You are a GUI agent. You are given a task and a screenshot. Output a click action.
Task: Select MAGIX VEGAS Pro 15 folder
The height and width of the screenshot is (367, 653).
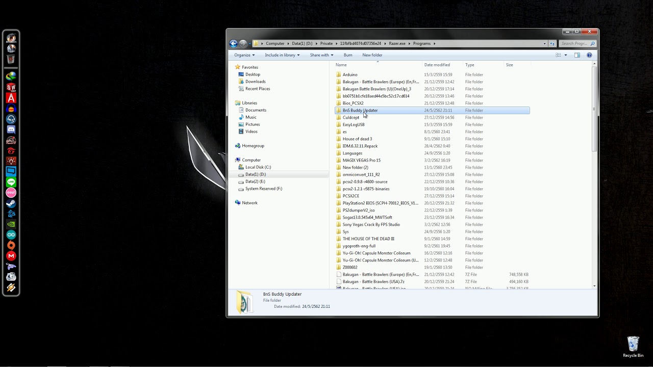click(x=432, y=160)
